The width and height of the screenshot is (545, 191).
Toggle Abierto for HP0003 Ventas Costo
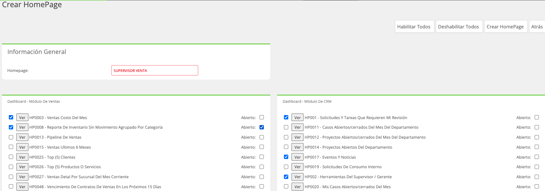click(x=261, y=117)
